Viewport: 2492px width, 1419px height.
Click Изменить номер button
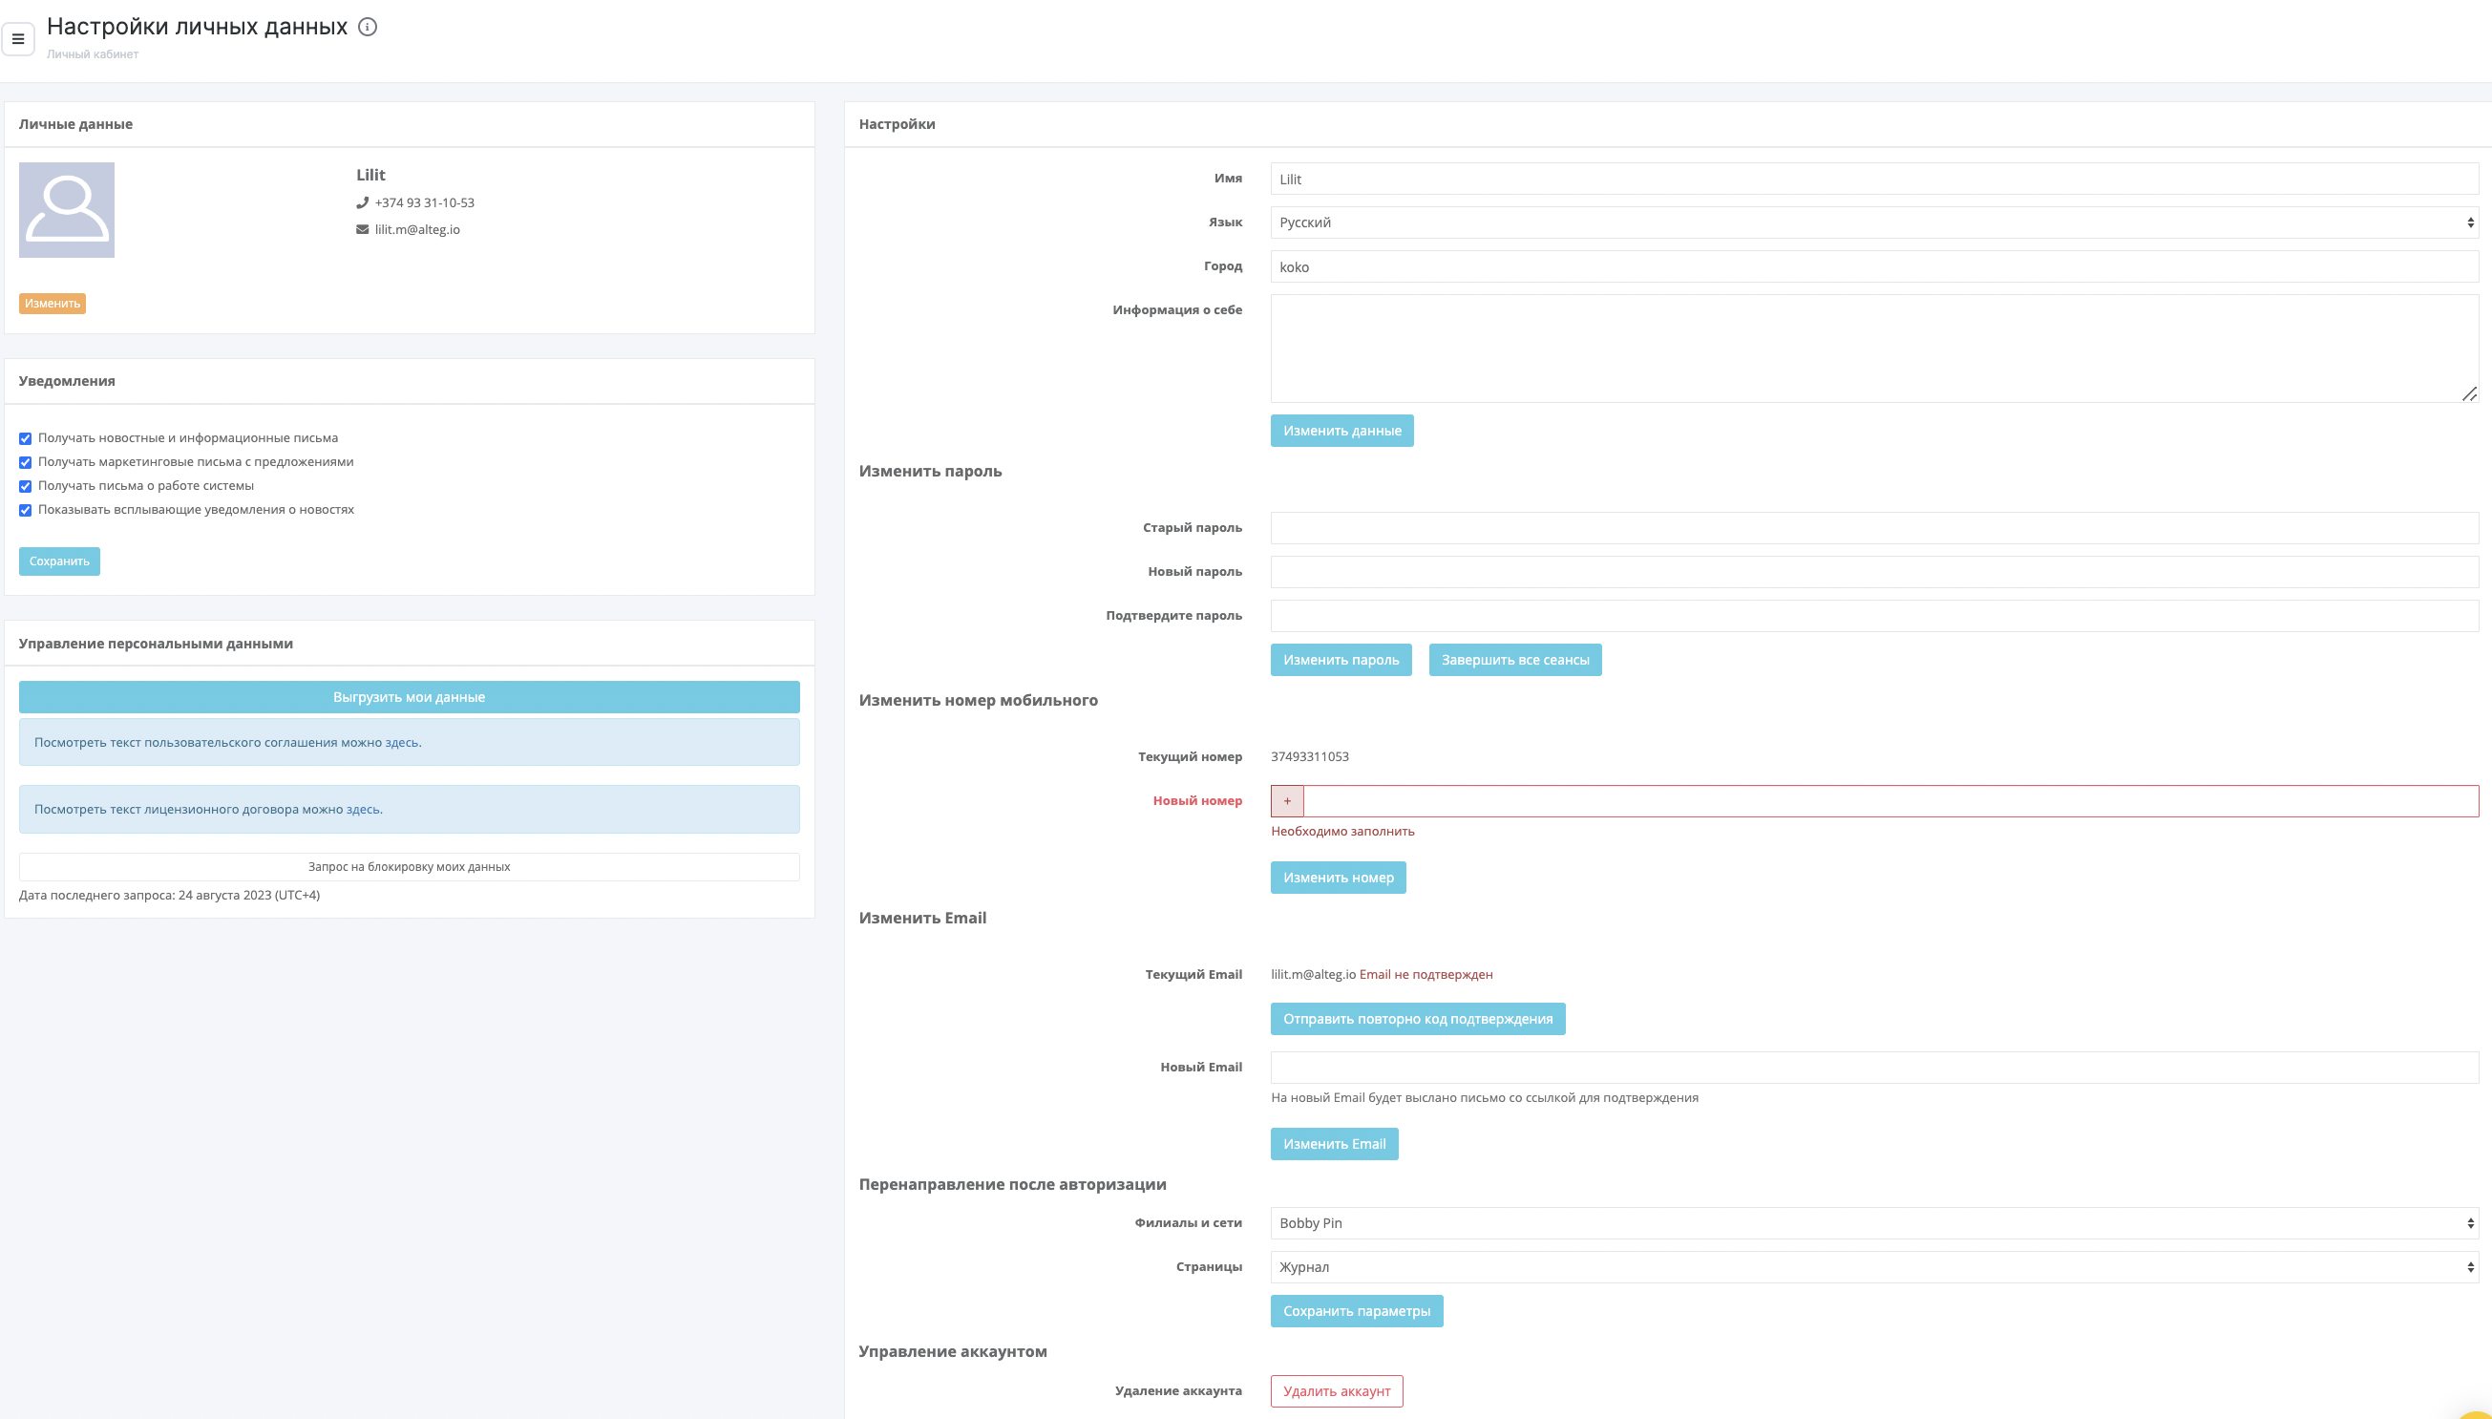pos(1338,879)
